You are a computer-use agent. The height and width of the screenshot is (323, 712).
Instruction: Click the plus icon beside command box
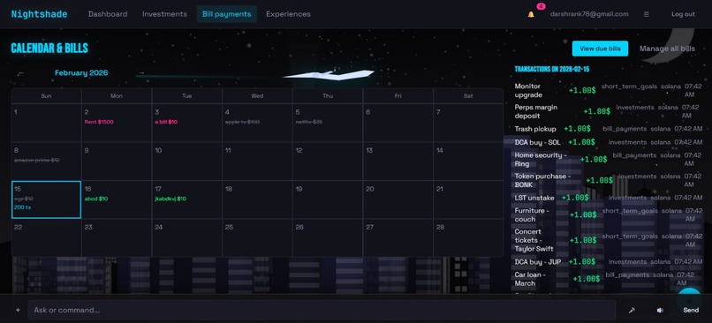[x=18, y=311]
